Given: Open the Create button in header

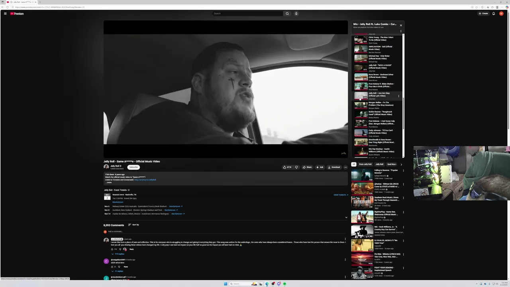Looking at the screenshot, I should pos(483,14).
